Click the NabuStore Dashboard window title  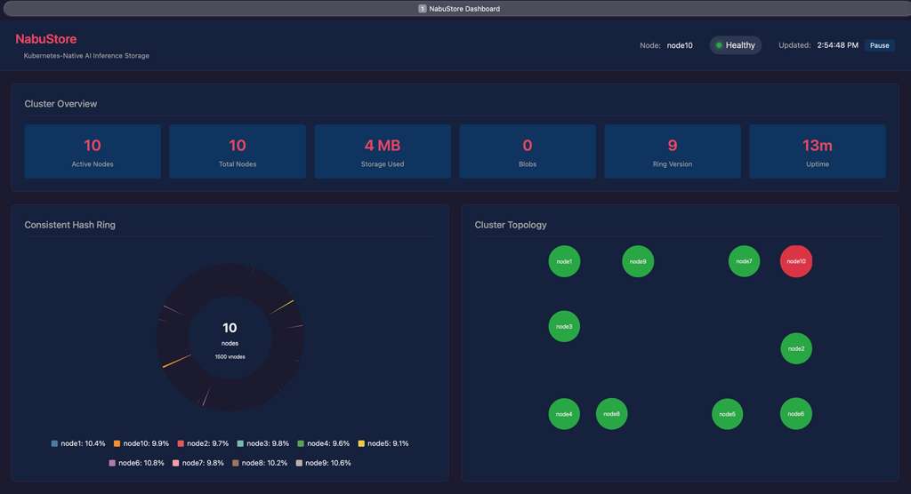click(x=464, y=9)
